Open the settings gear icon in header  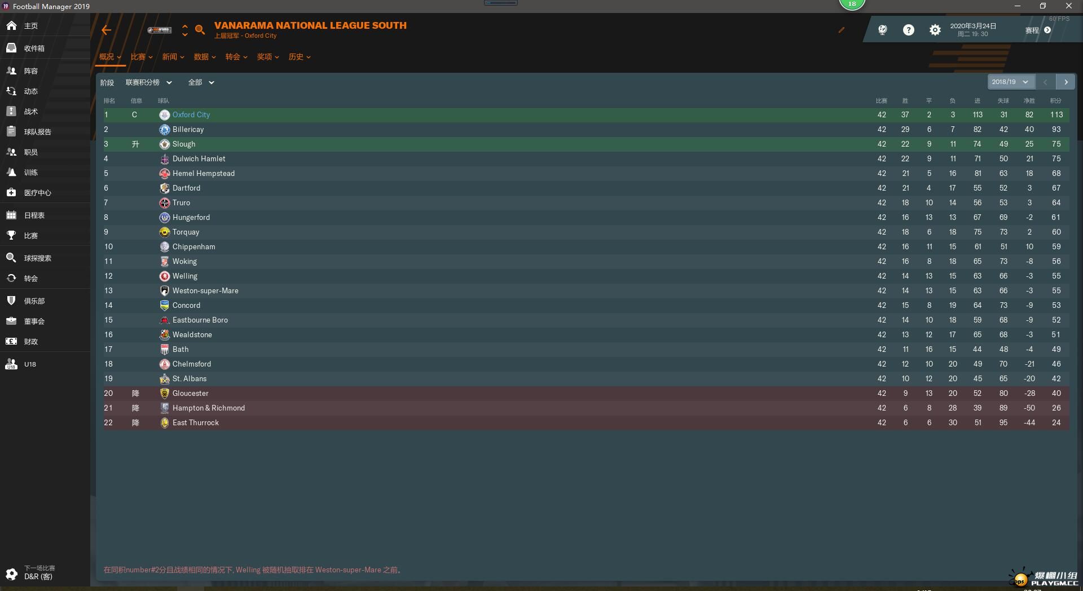[935, 30]
